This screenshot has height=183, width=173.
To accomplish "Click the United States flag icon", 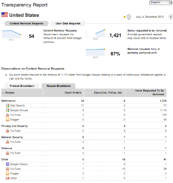I will pos(5,15).
